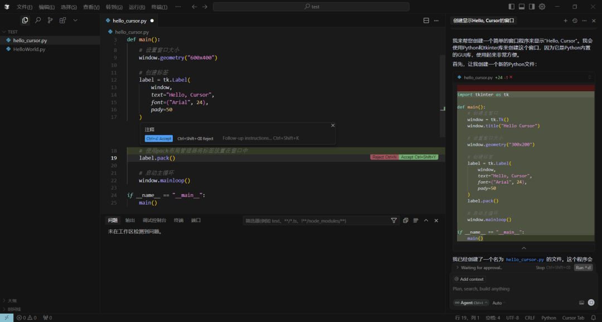Close the bottom panel
The width and height of the screenshot is (602, 322).
click(436, 221)
